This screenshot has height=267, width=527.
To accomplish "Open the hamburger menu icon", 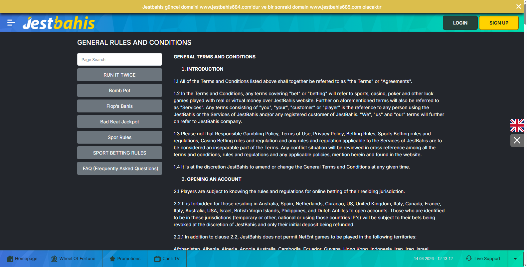I will click(11, 23).
